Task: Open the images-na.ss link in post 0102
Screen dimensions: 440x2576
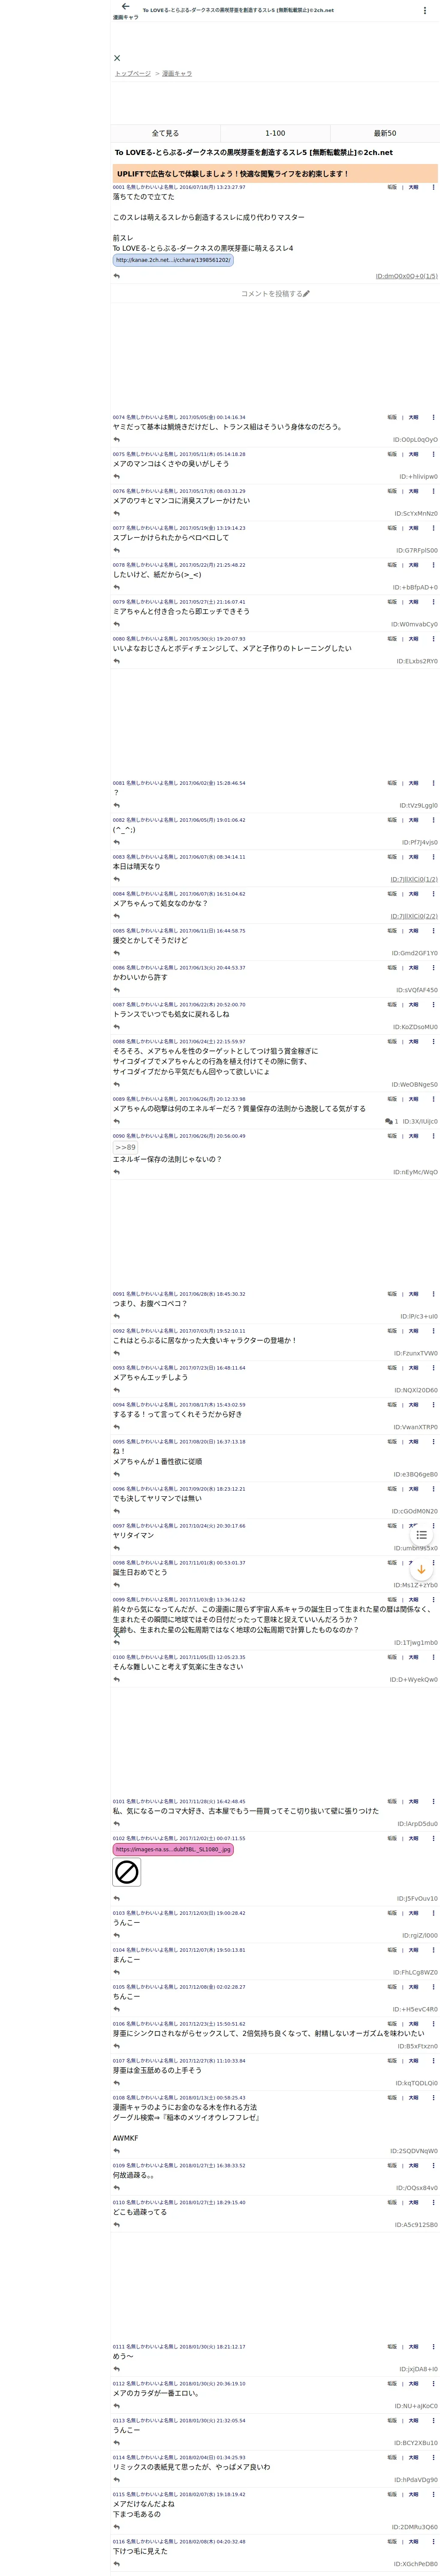Action: 173,1849
